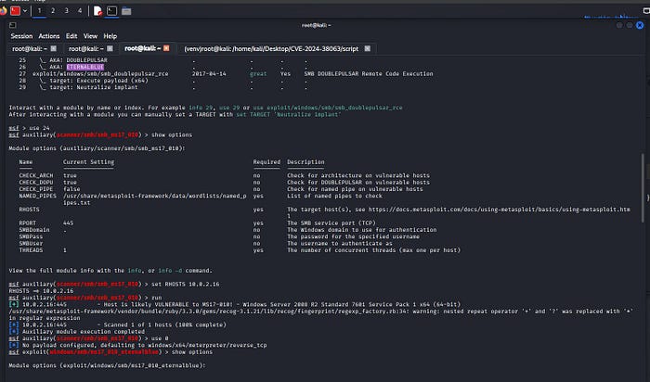Viewport: 650px width, 382px height.
Task: Open the document editor taskbar icon
Action: [97, 11]
